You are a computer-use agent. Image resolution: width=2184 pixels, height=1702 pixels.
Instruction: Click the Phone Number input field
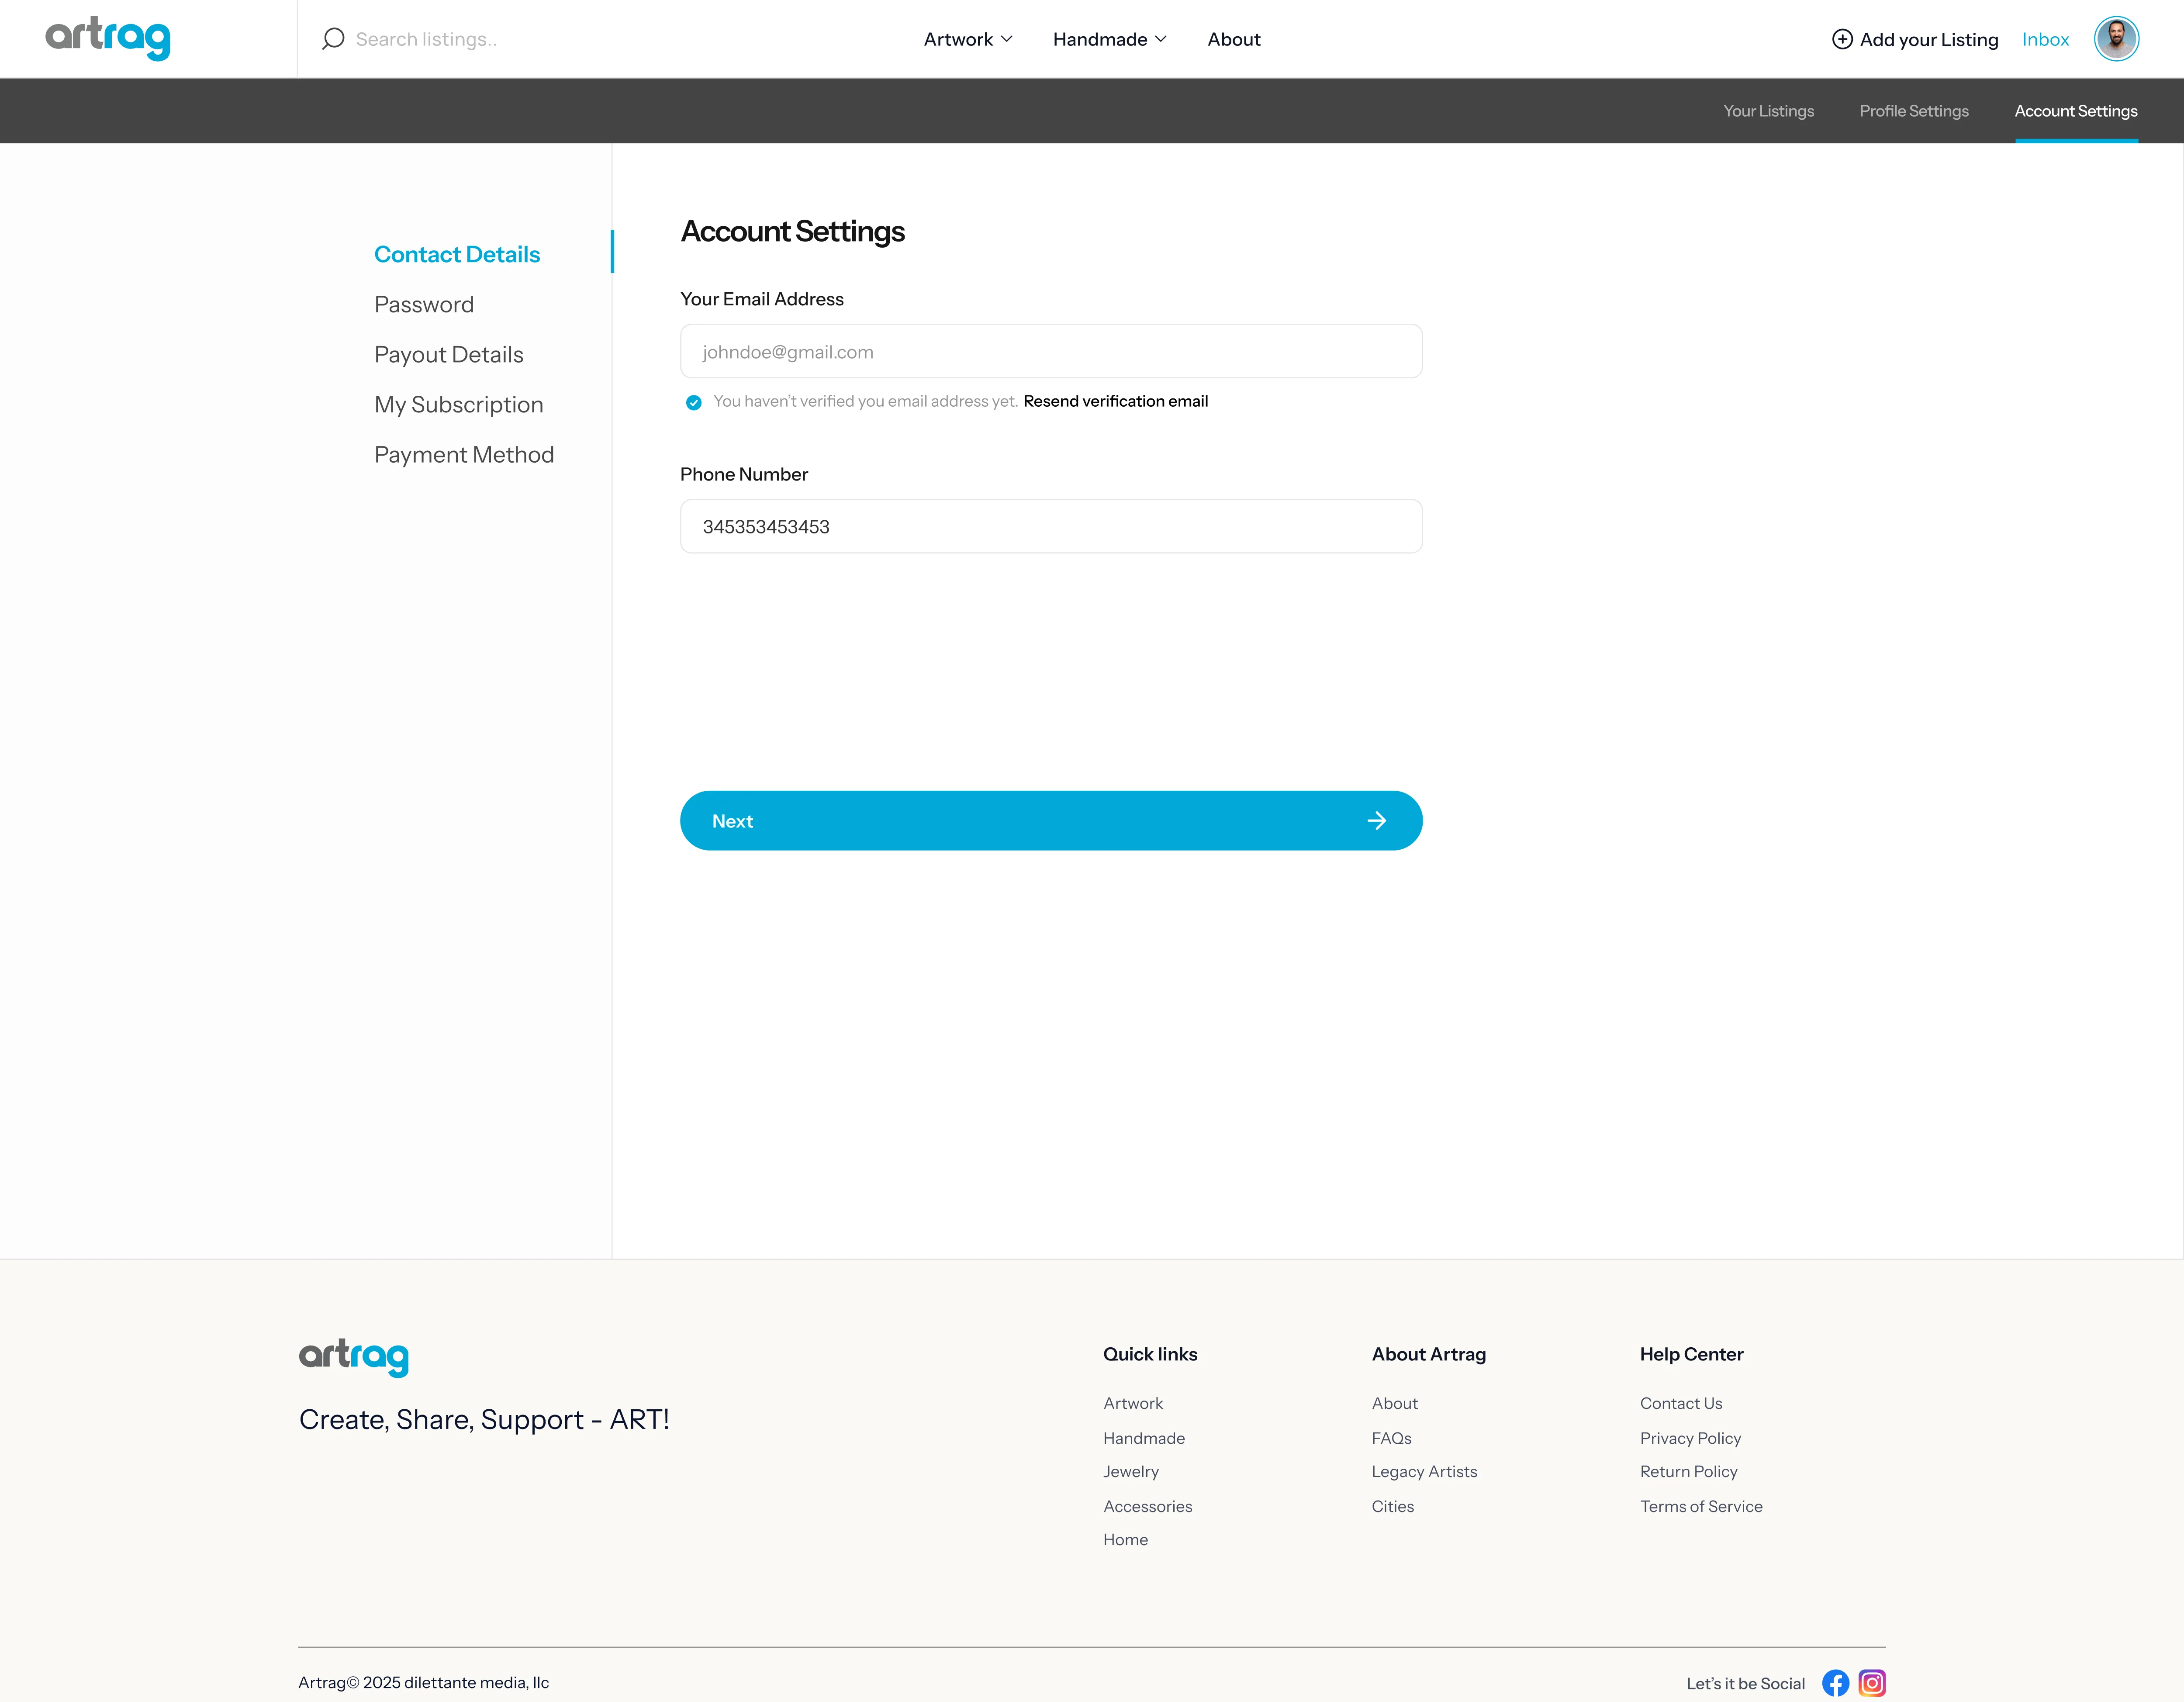tap(1051, 526)
